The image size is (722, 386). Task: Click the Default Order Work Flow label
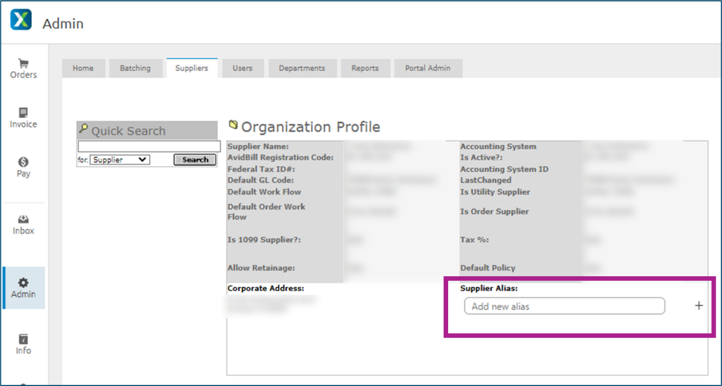[x=267, y=212]
